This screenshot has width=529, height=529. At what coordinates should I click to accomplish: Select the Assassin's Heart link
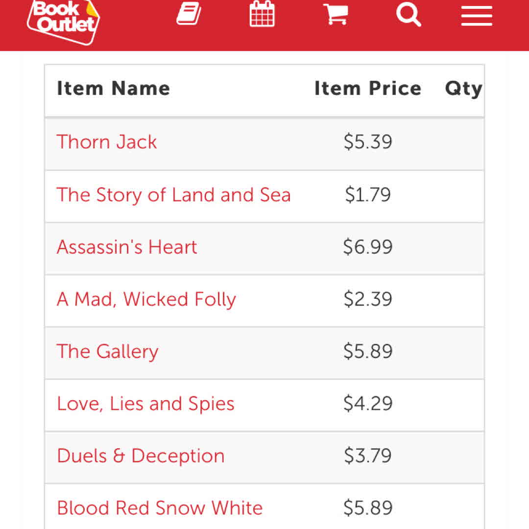[x=127, y=247]
